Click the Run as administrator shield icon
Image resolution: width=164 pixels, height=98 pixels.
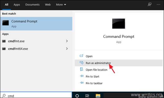click(x=81, y=63)
